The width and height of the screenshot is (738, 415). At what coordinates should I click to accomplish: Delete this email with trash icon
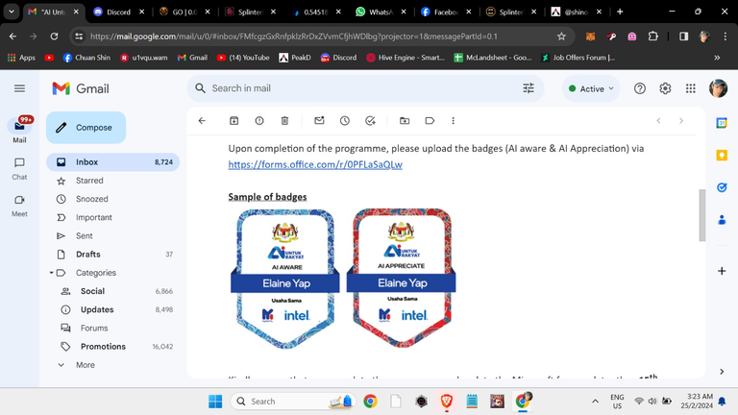(284, 121)
